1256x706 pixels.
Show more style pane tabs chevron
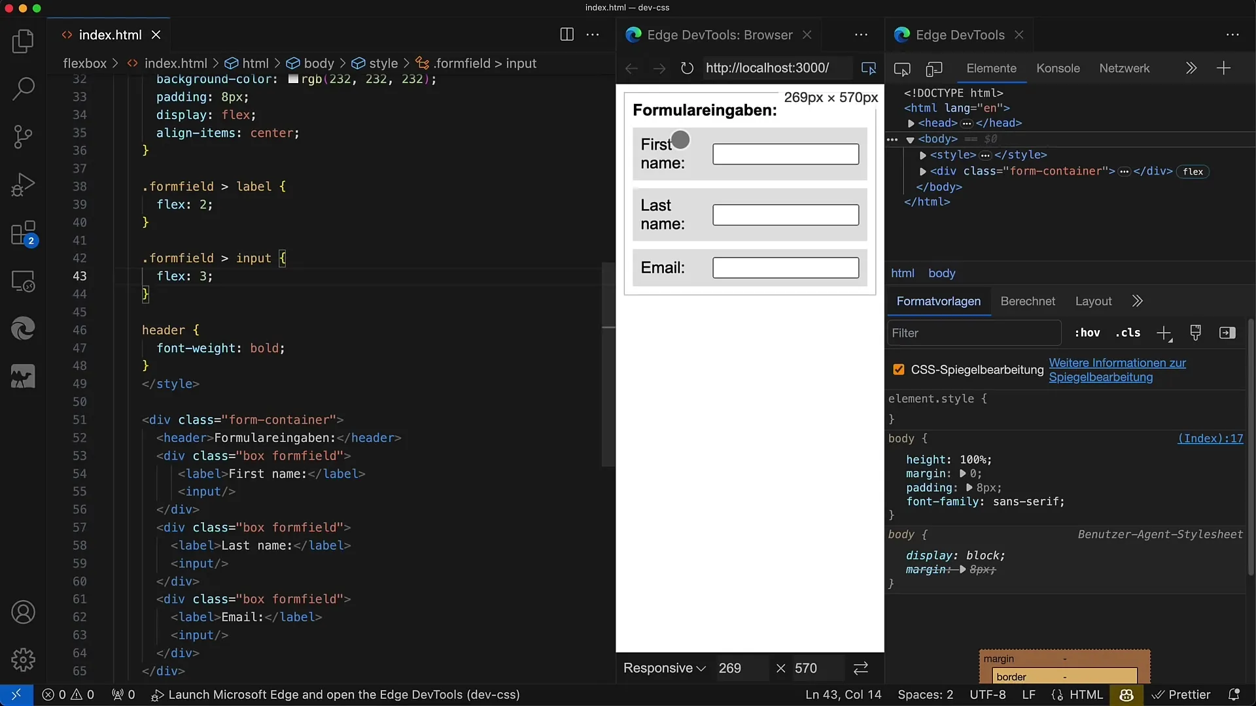1137,301
